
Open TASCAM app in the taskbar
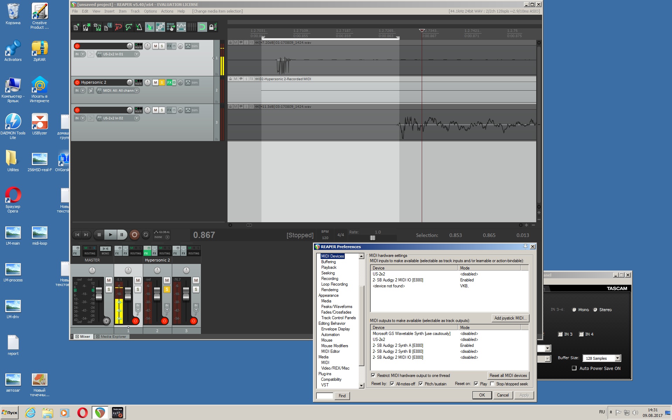pyautogui.click(x=117, y=413)
